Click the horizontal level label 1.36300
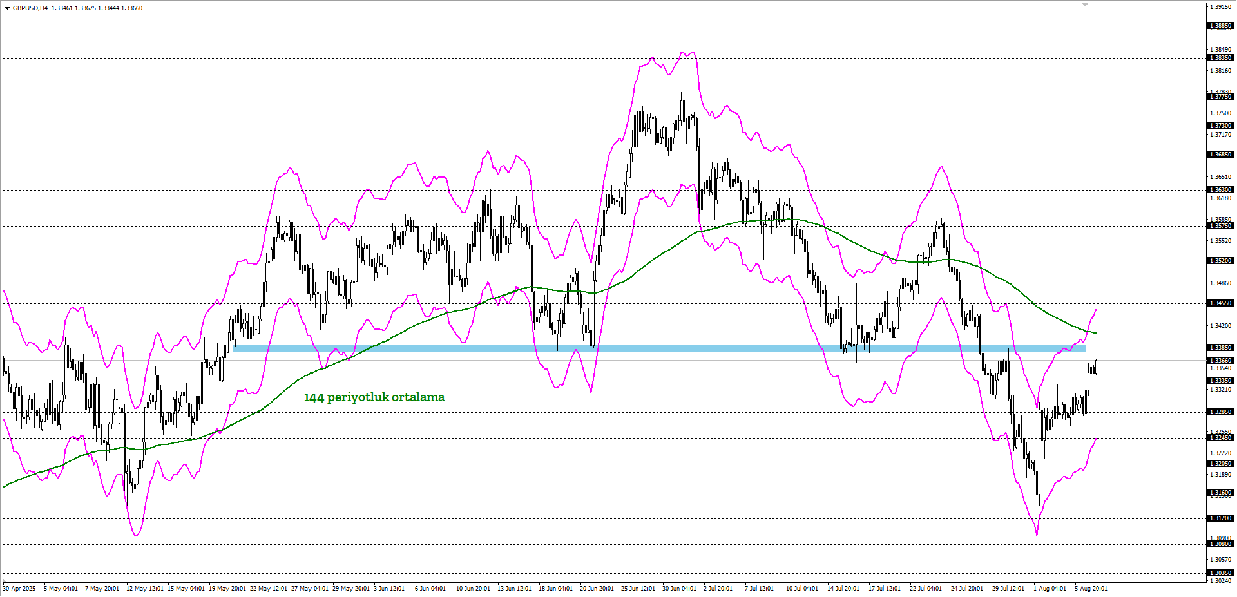Viewport: 1237px width, 597px height. tap(1220, 190)
